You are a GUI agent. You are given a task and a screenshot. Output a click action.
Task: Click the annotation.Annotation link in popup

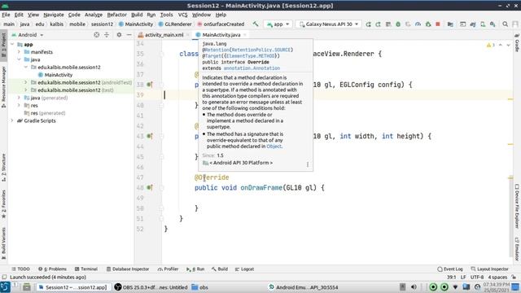click(252, 68)
